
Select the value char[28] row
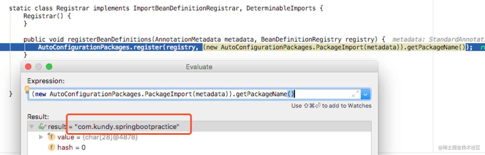pyautogui.click(x=199, y=137)
